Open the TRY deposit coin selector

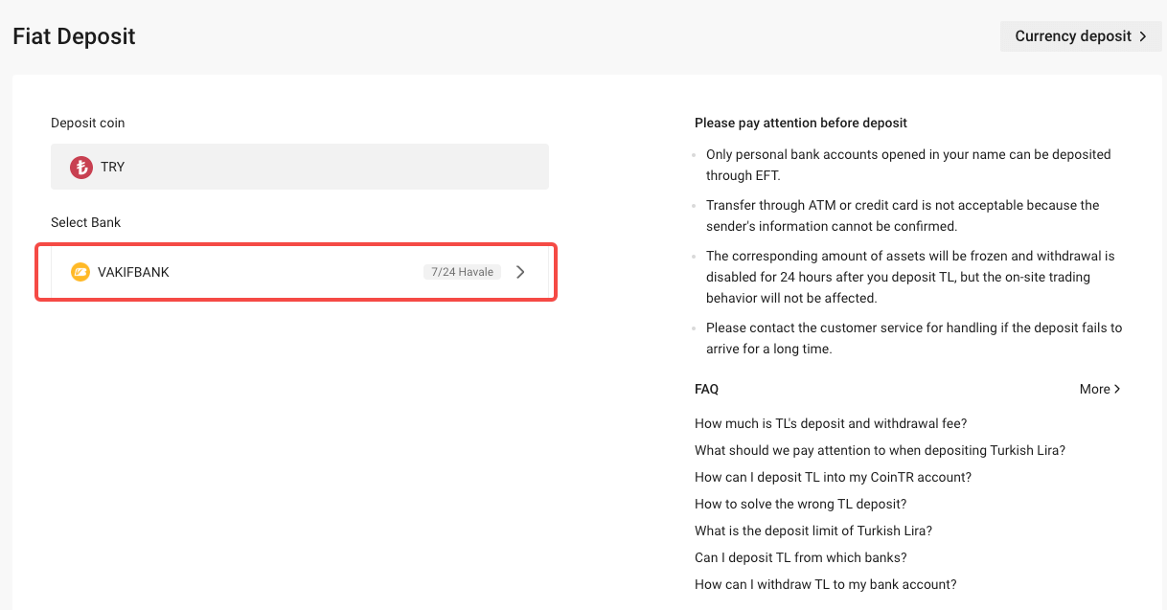(299, 167)
